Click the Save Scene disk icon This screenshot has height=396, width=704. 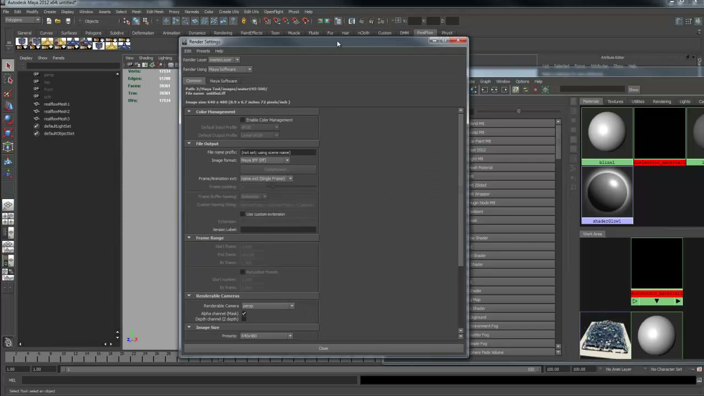click(x=68, y=21)
